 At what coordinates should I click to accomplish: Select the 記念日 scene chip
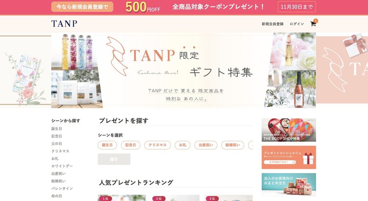click(x=131, y=145)
